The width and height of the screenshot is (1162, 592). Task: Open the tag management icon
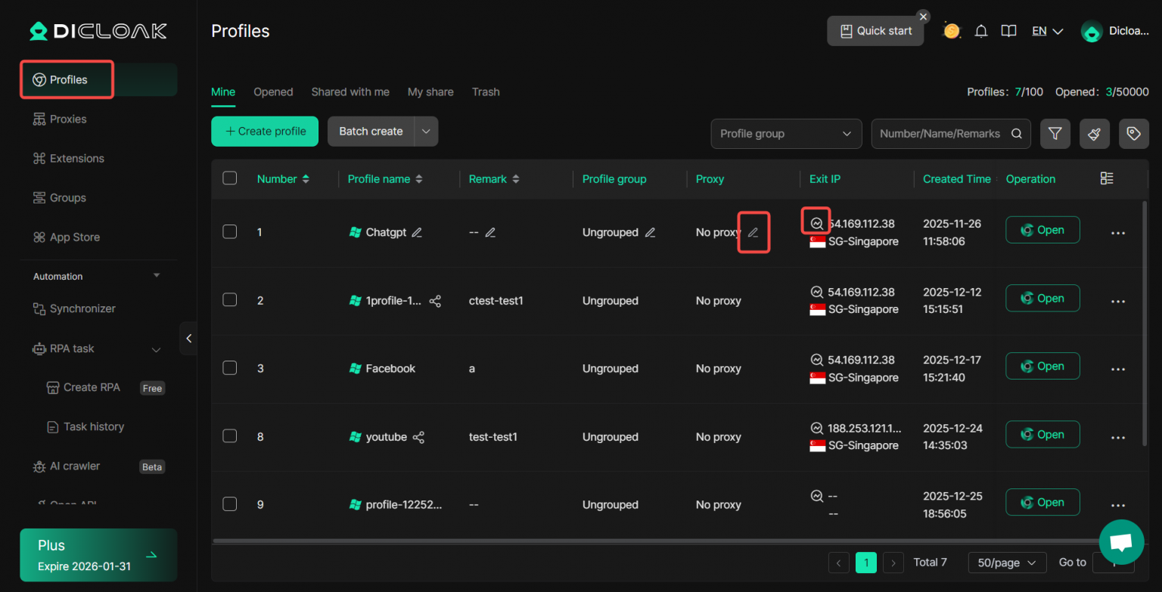tap(1133, 134)
